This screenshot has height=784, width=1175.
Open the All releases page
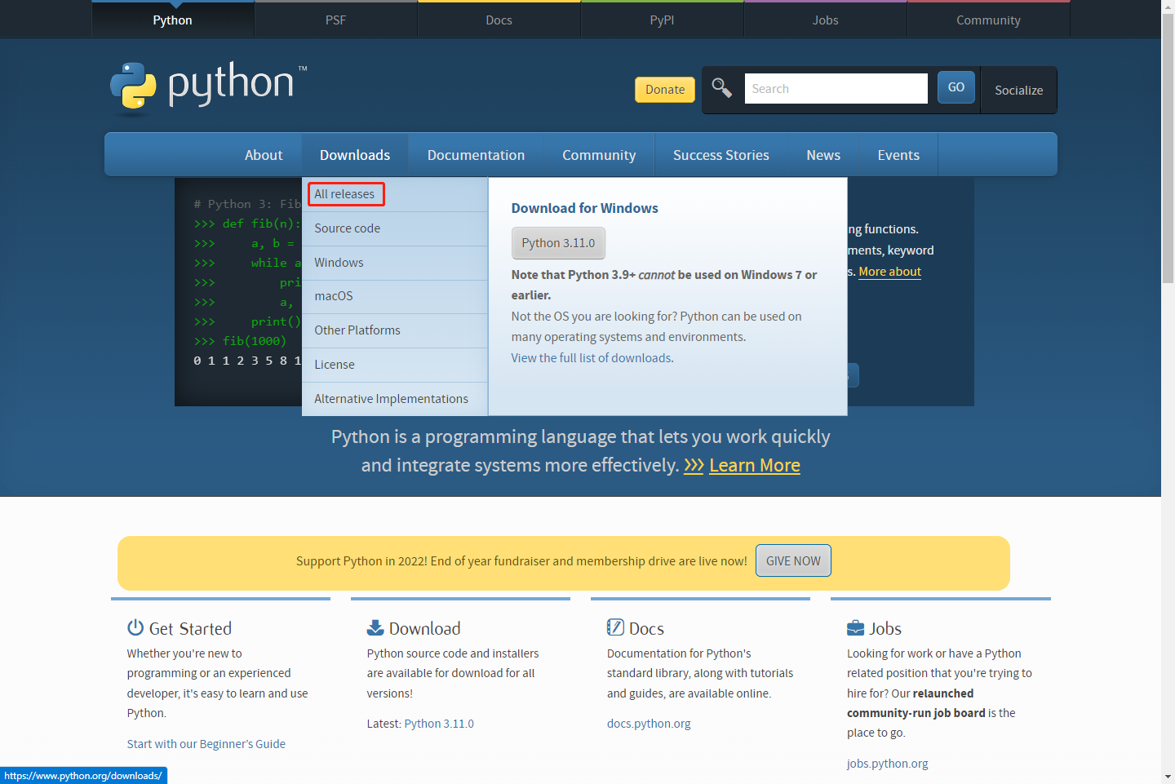pos(345,193)
